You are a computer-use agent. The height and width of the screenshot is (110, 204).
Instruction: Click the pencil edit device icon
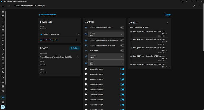[x=194, y=6]
